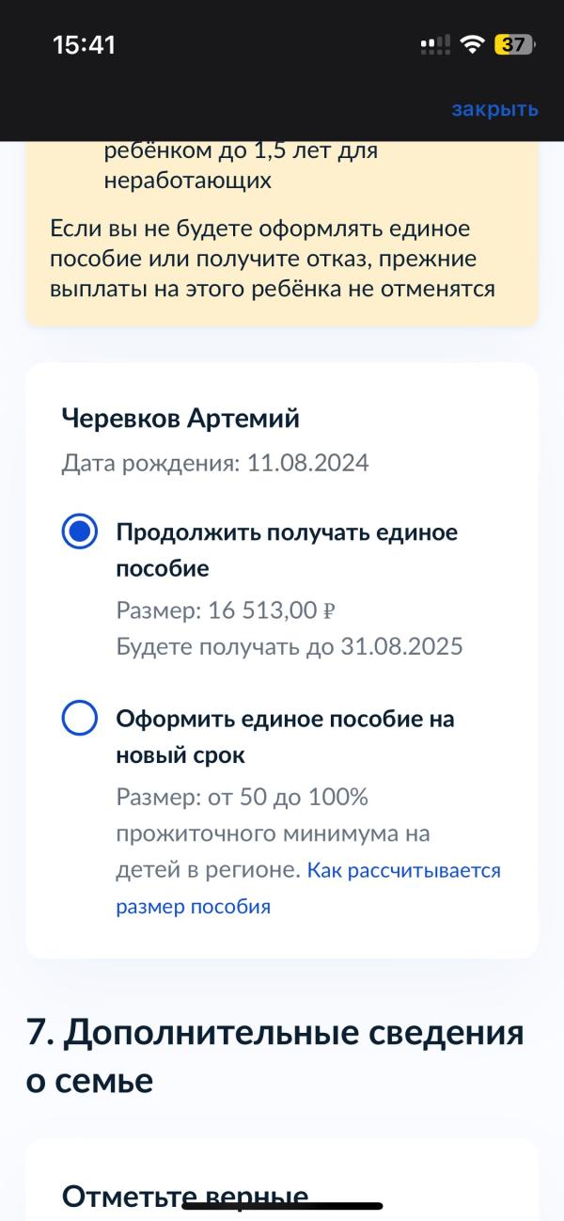Select «Продолжить получать единое пособие» radio button
The height and width of the screenshot is (1221, 564).
(80, 532)
